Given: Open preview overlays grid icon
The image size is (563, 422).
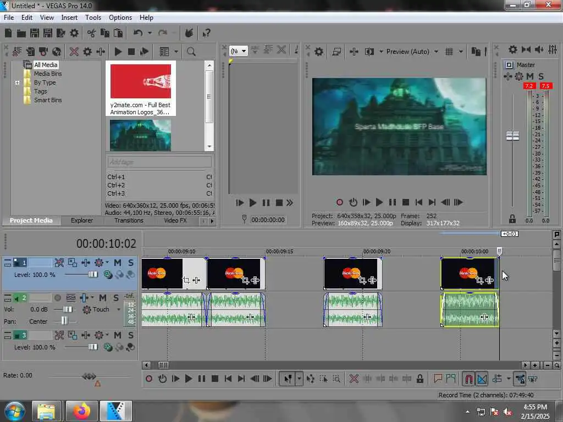Looking at the screenshot, I should 449,52.
